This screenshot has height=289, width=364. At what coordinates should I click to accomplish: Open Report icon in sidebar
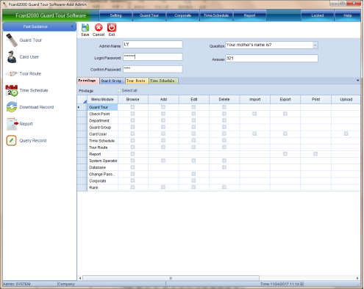pos(13,124)
